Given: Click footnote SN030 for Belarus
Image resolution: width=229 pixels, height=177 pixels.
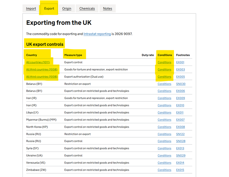Looking at the screenshot, I should 180,84.
